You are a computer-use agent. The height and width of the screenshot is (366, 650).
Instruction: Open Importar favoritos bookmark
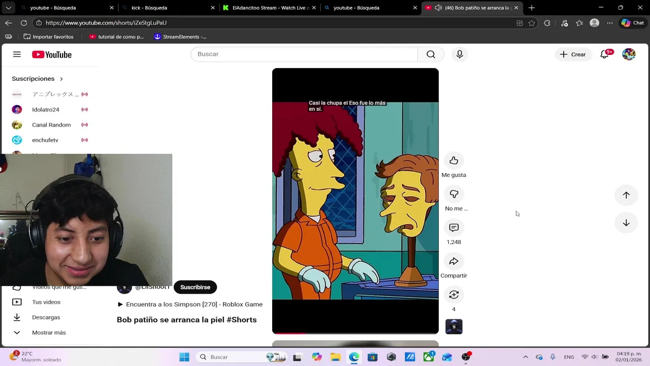49,37
